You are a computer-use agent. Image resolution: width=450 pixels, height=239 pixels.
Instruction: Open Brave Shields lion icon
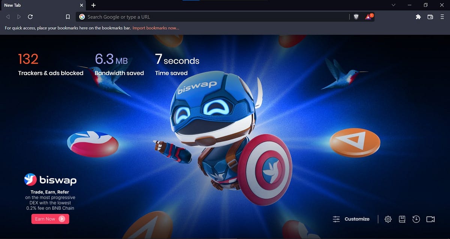(x=356, y=17)
